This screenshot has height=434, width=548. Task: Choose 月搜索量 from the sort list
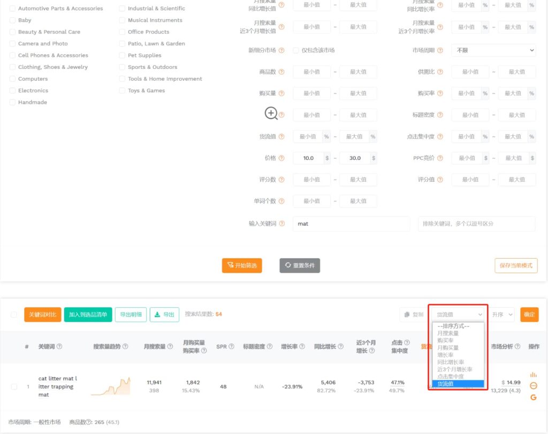click(x=448, y=334)
